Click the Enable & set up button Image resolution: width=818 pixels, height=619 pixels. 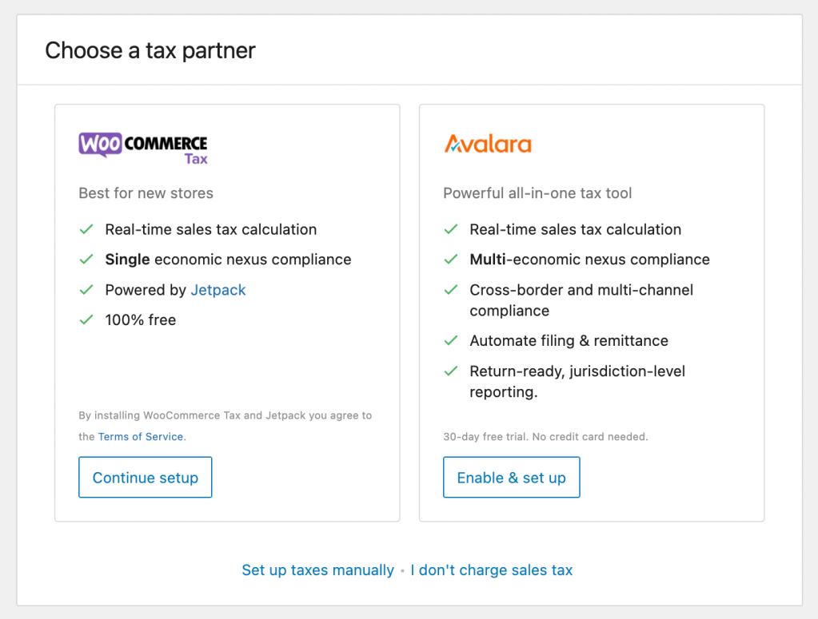coord(511,477)
